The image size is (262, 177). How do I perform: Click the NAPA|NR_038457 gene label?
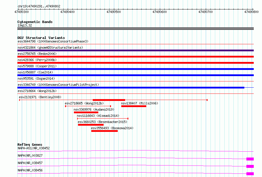(x=30, y=163)
